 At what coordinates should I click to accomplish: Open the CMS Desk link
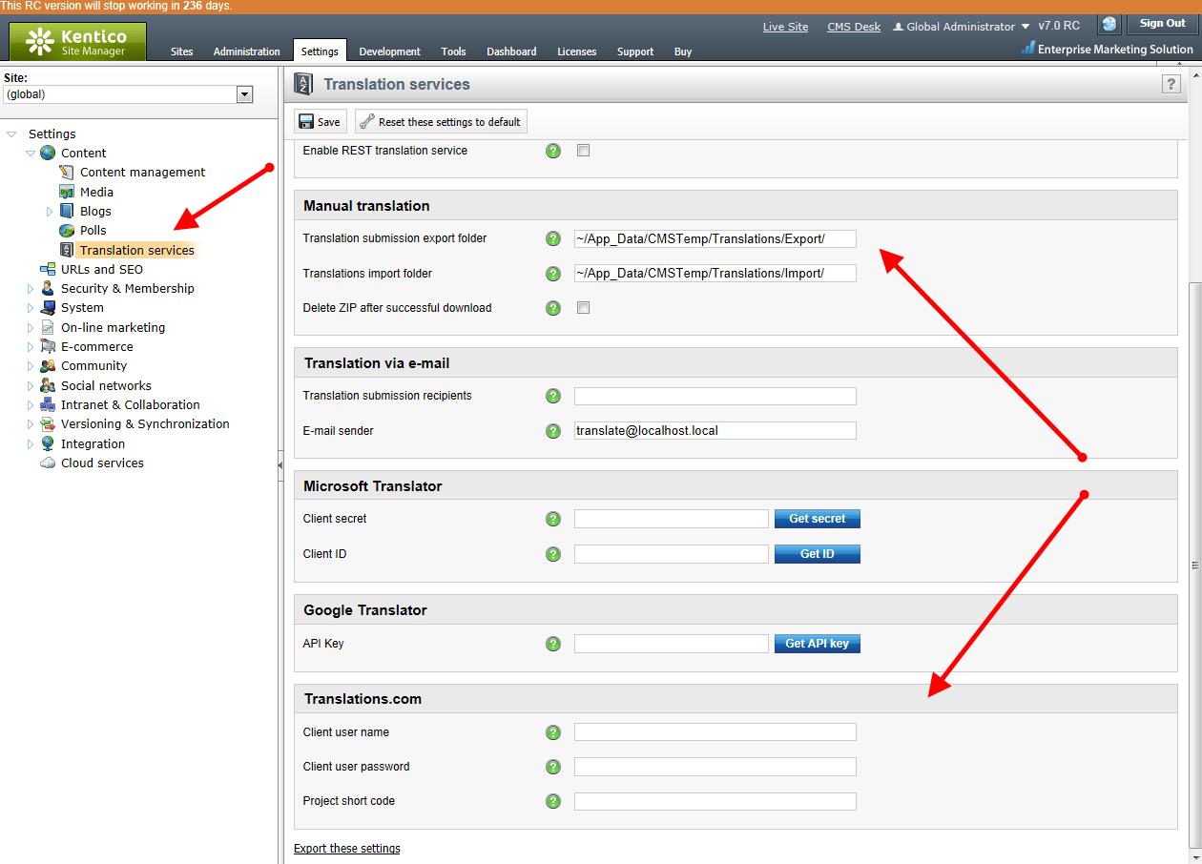pyautogui.click(x=854, y=27)
